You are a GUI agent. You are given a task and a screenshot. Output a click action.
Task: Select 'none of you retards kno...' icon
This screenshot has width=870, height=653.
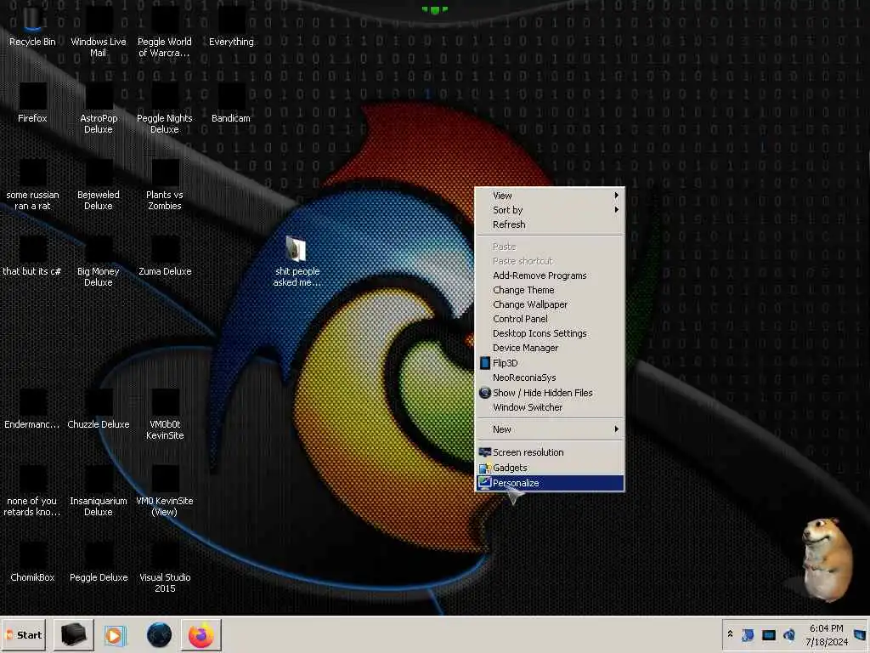(x=32, y=491)
